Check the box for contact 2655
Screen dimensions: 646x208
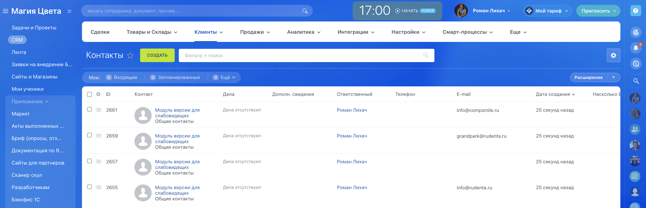coord(89,187)
